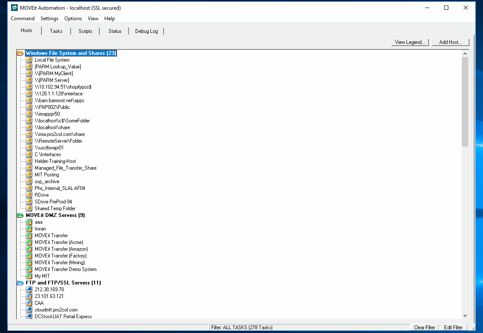Collapse the MOVEit DMZ Servers folder icon
Viewport: 483px width, 333px height.
point(20,215)
